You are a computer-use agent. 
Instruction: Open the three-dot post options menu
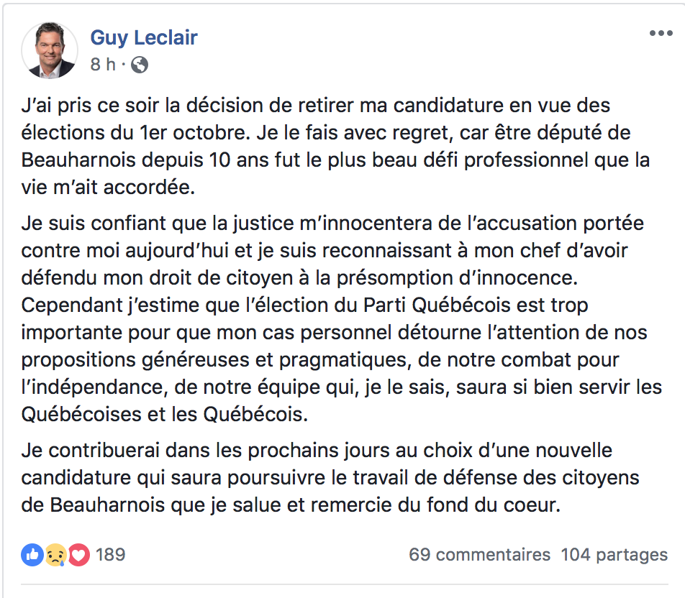point(661,33)
